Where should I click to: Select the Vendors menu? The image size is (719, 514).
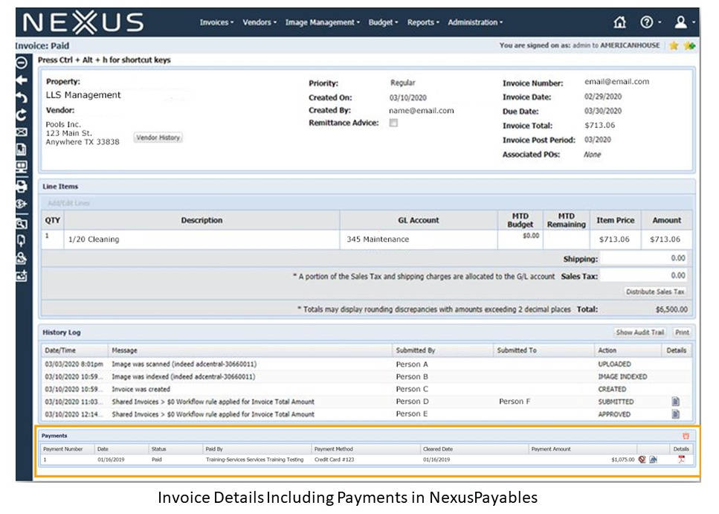(x=259, y=22)
